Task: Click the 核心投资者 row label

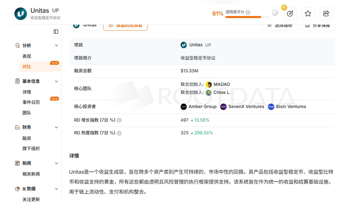Action: (x=85, y=107)
